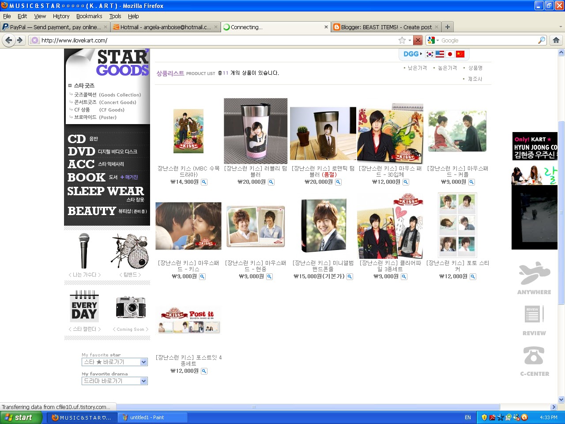
Task: Sort products by 상품명
Action: [475, 68]
